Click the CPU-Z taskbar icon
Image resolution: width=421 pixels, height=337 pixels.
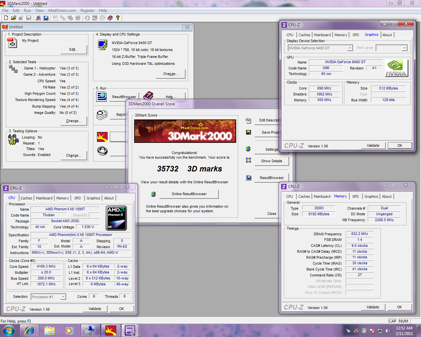tap(130, 330)
